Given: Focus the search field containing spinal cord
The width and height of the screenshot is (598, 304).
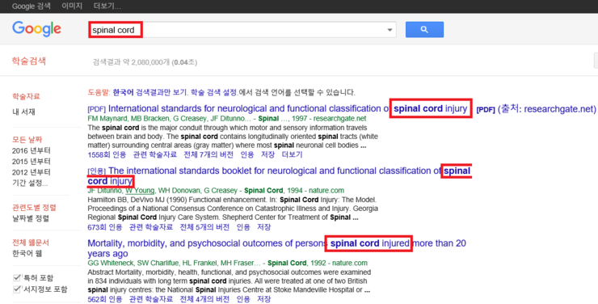Looking at the screenshot, I should [x=242, y=30].
